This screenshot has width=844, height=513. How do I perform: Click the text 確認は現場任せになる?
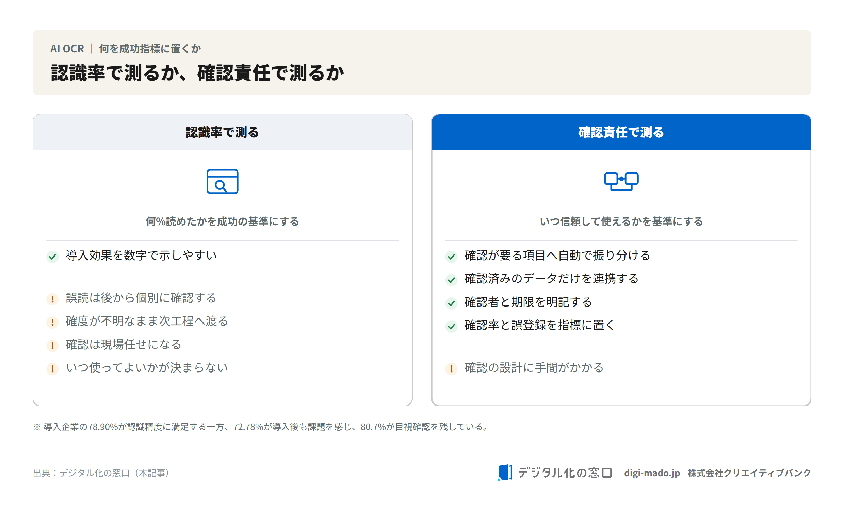coord(124,345)
